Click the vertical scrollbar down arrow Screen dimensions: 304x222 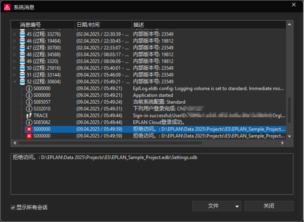[x=289, y=137]
